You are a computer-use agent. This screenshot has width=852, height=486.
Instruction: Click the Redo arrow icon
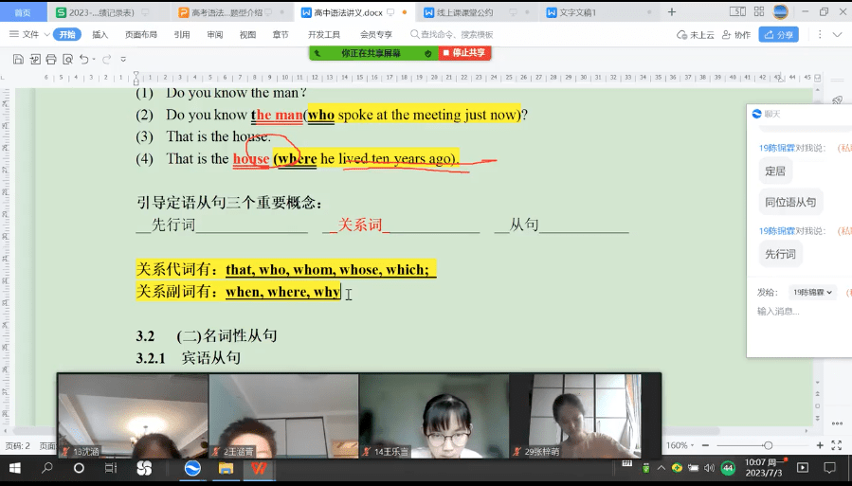coord(106,59)
